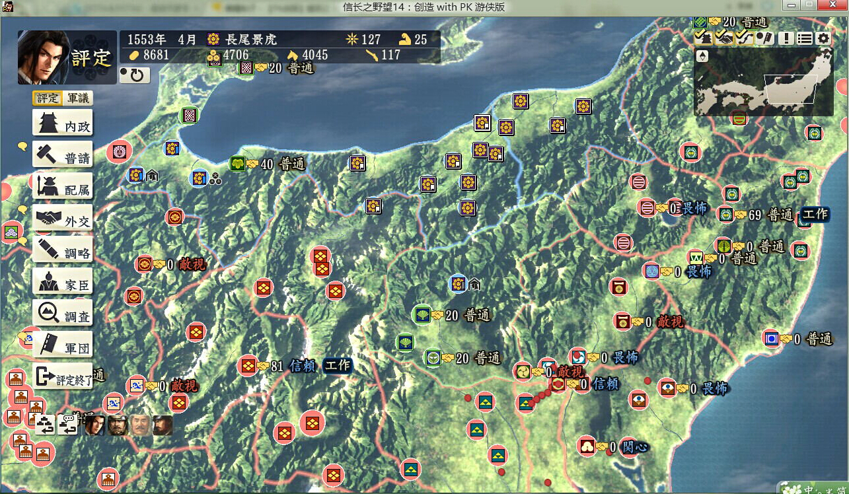Select the fourth officer portrait at row end
Image resolution: width=849 pixels, height=494 pixels.
[163, 425]
